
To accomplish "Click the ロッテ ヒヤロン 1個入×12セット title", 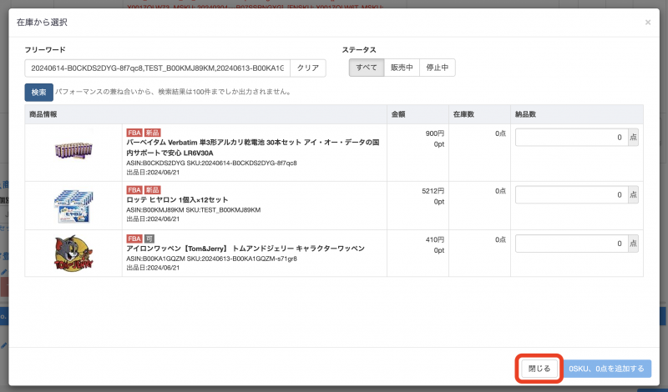I will [x=177, y=199].
